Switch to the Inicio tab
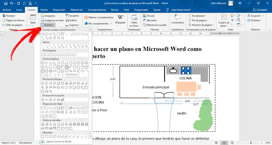Screen dimensions: 272x145 (19, 10)
